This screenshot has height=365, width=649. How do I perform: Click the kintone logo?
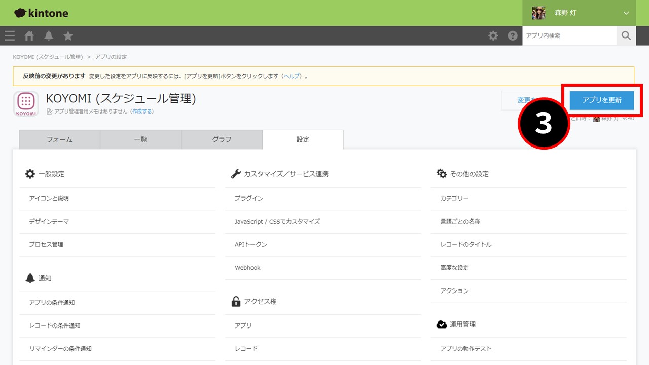(x=41, y=13)
